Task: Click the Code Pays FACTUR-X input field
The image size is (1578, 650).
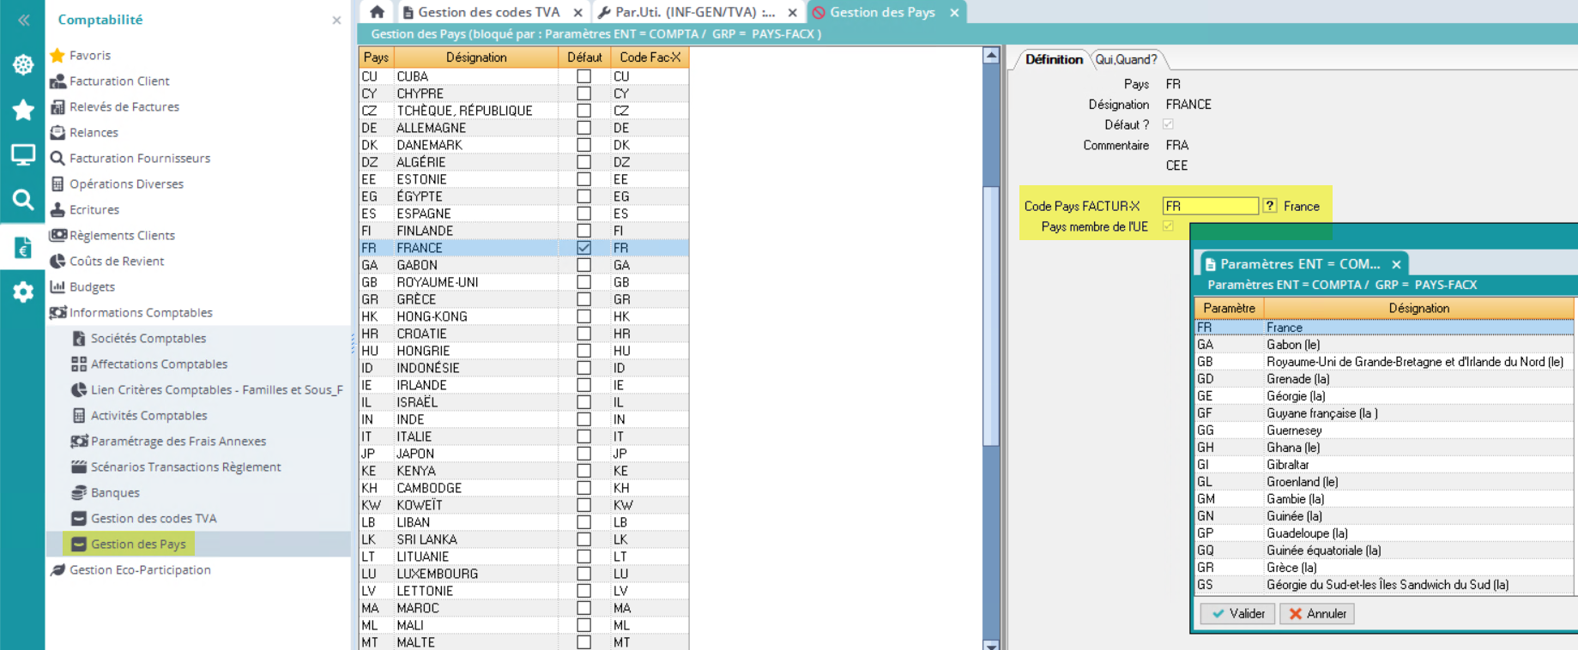Action: click(1210, 206)
